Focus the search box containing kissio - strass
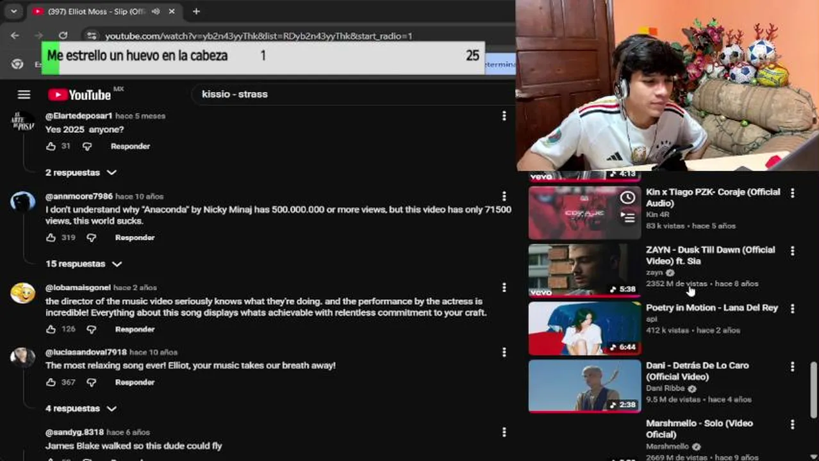The image size is (819, 461). (x=352, y=94)
